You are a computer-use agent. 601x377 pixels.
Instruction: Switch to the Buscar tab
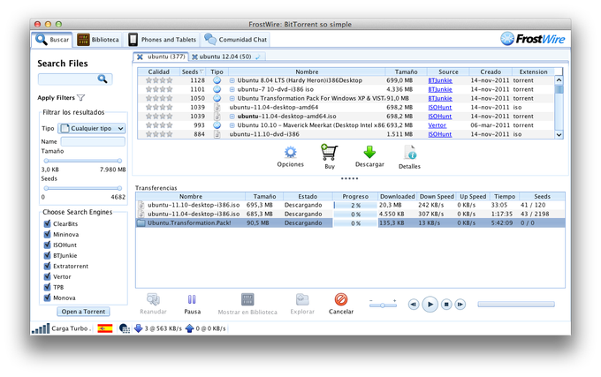click(52, 40)
